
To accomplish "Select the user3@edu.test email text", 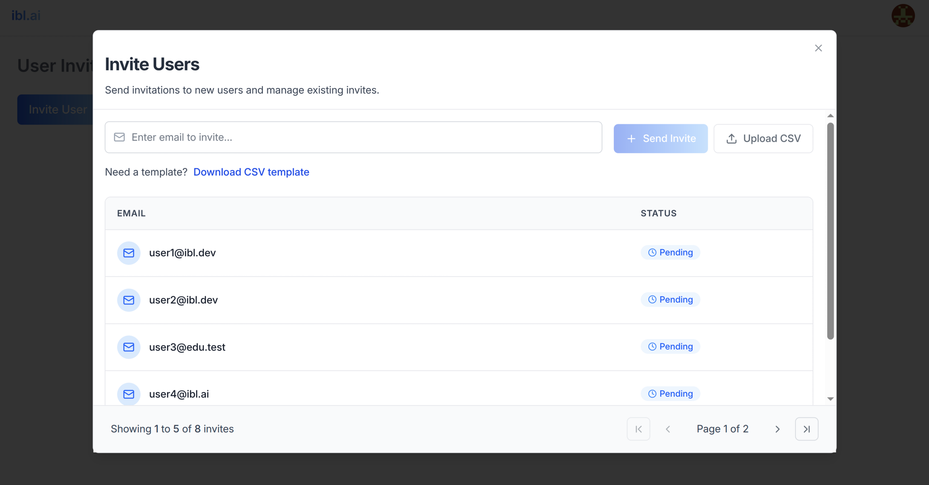I will [187, 347].
